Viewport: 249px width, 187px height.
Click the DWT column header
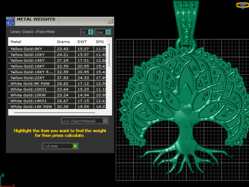coord(85,42)
